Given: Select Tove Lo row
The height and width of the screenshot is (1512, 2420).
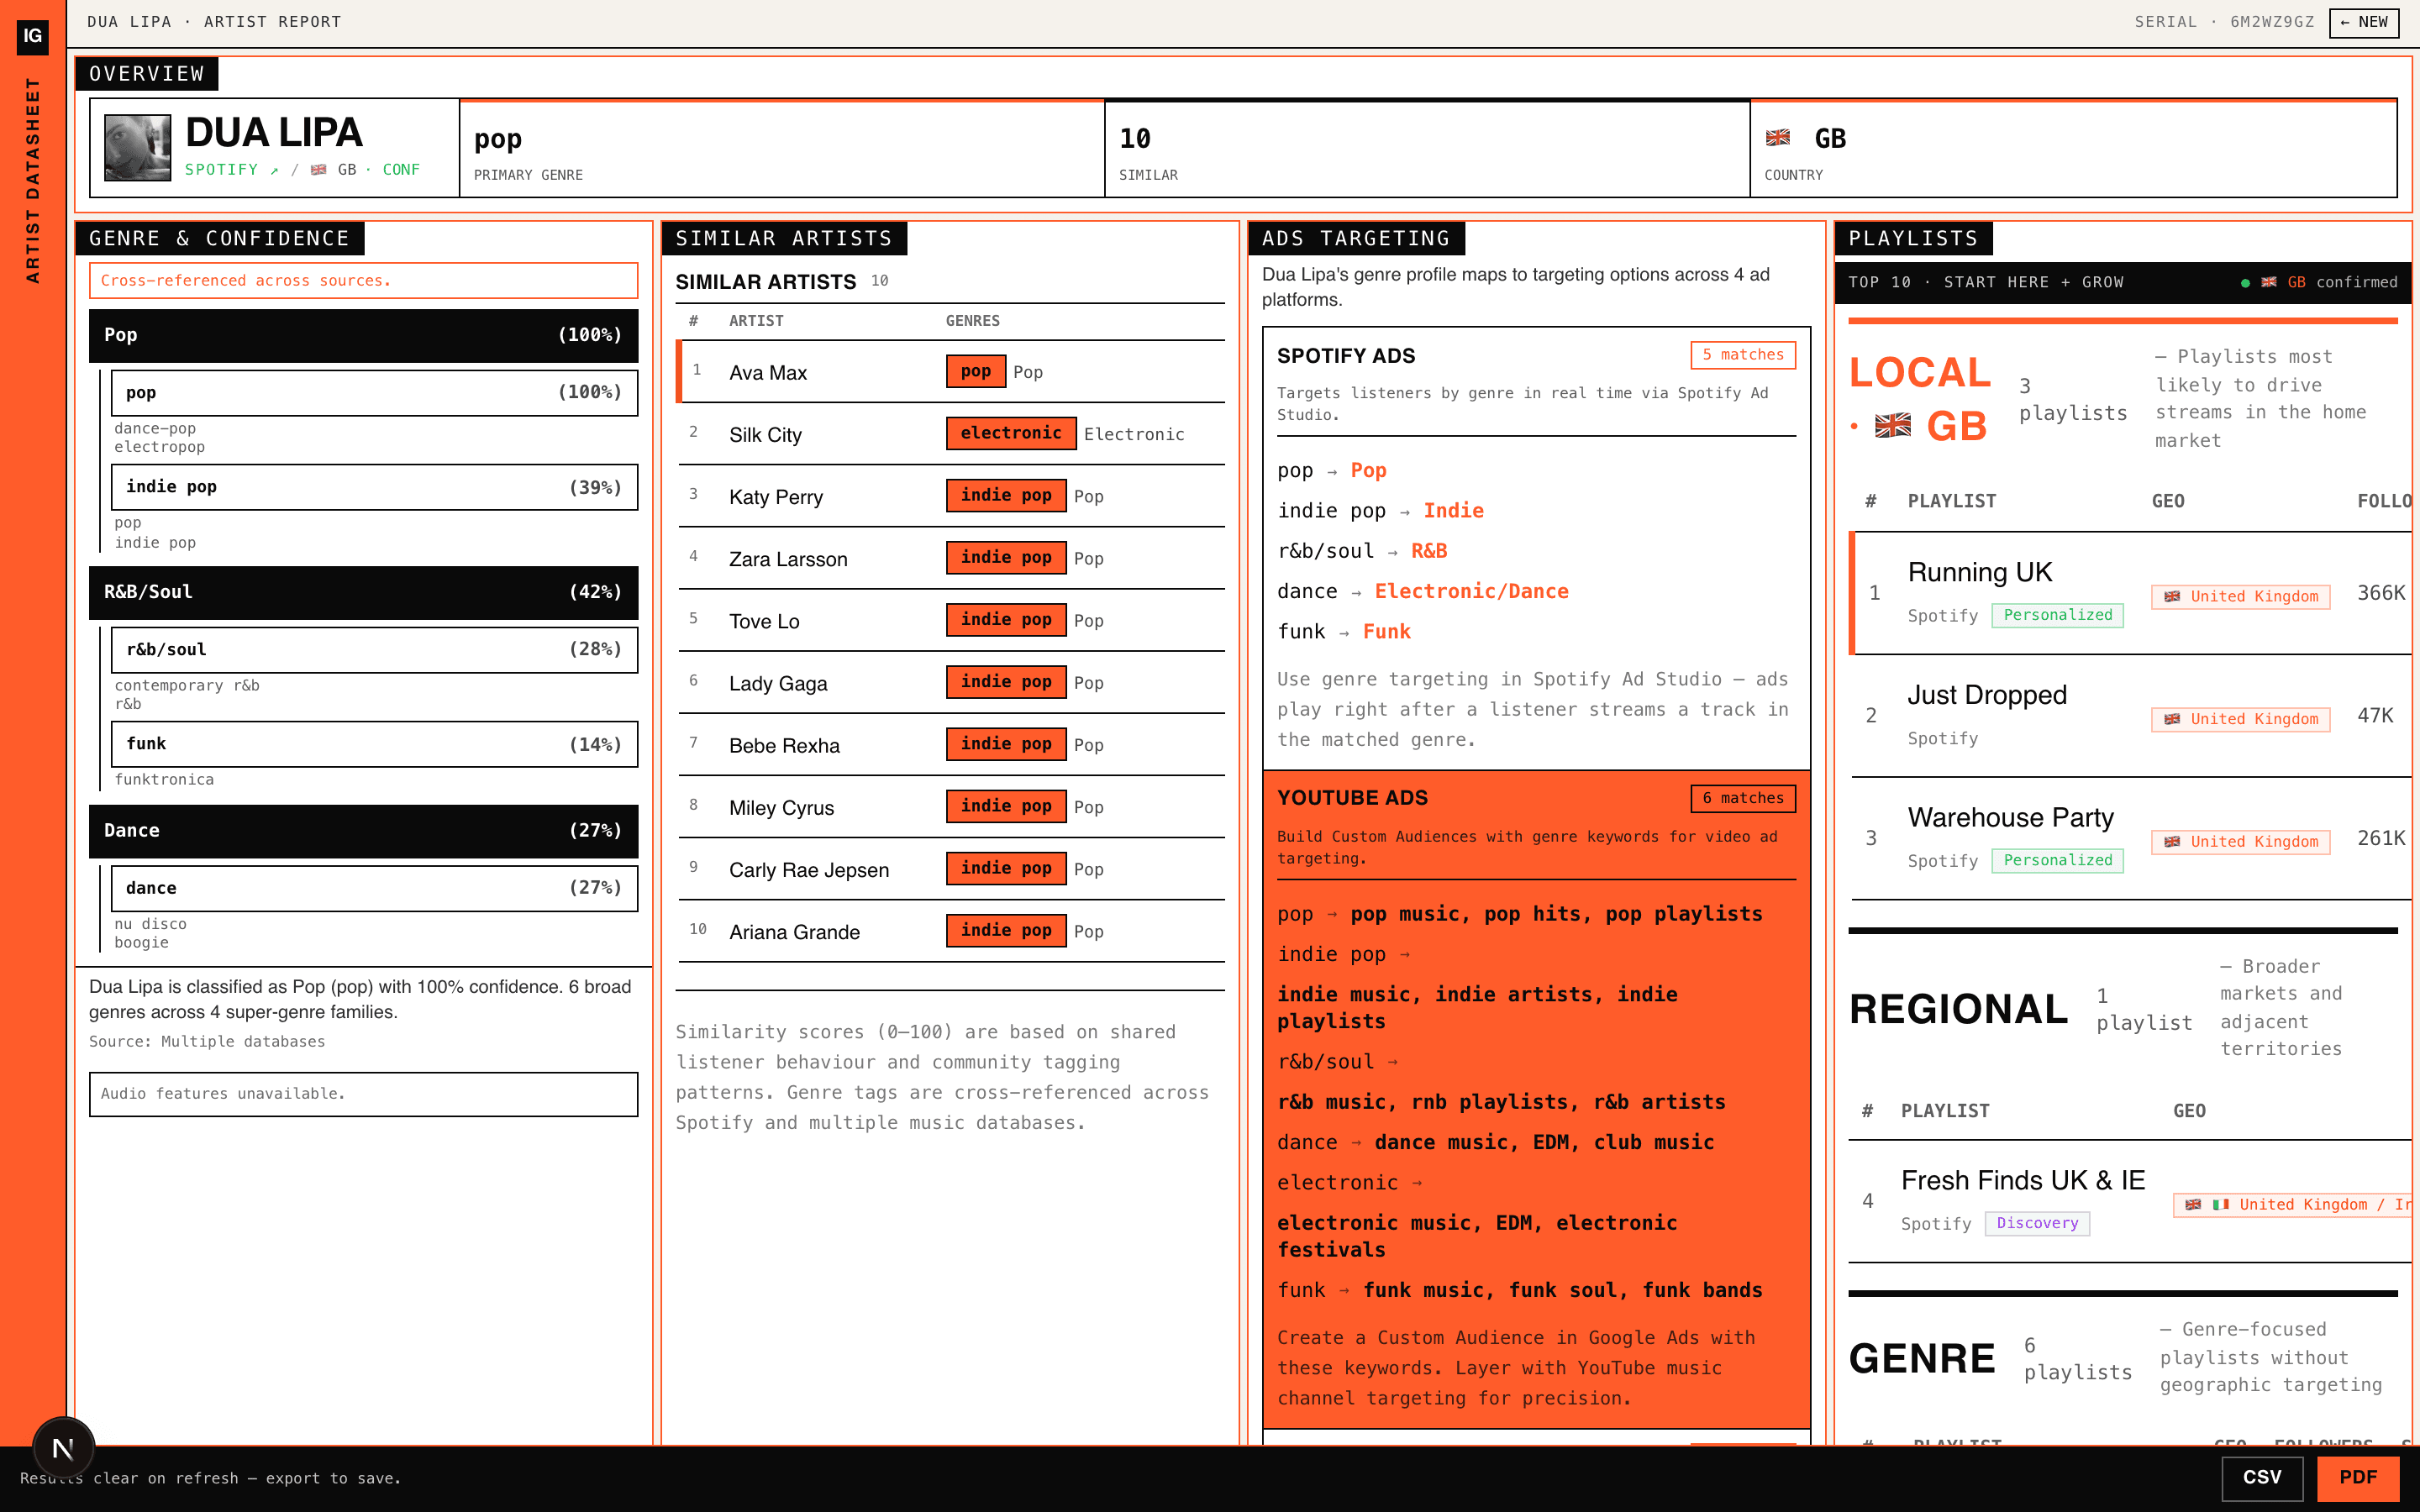Looking at the screenshot, I should coord(951,620).
